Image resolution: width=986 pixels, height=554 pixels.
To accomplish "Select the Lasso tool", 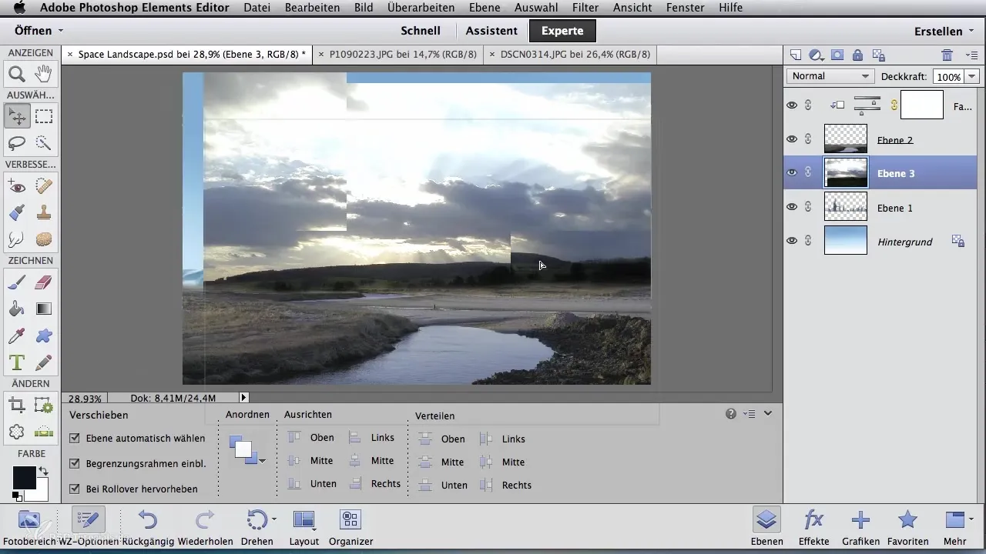I will pyautogui.click(x=17, y=142).
